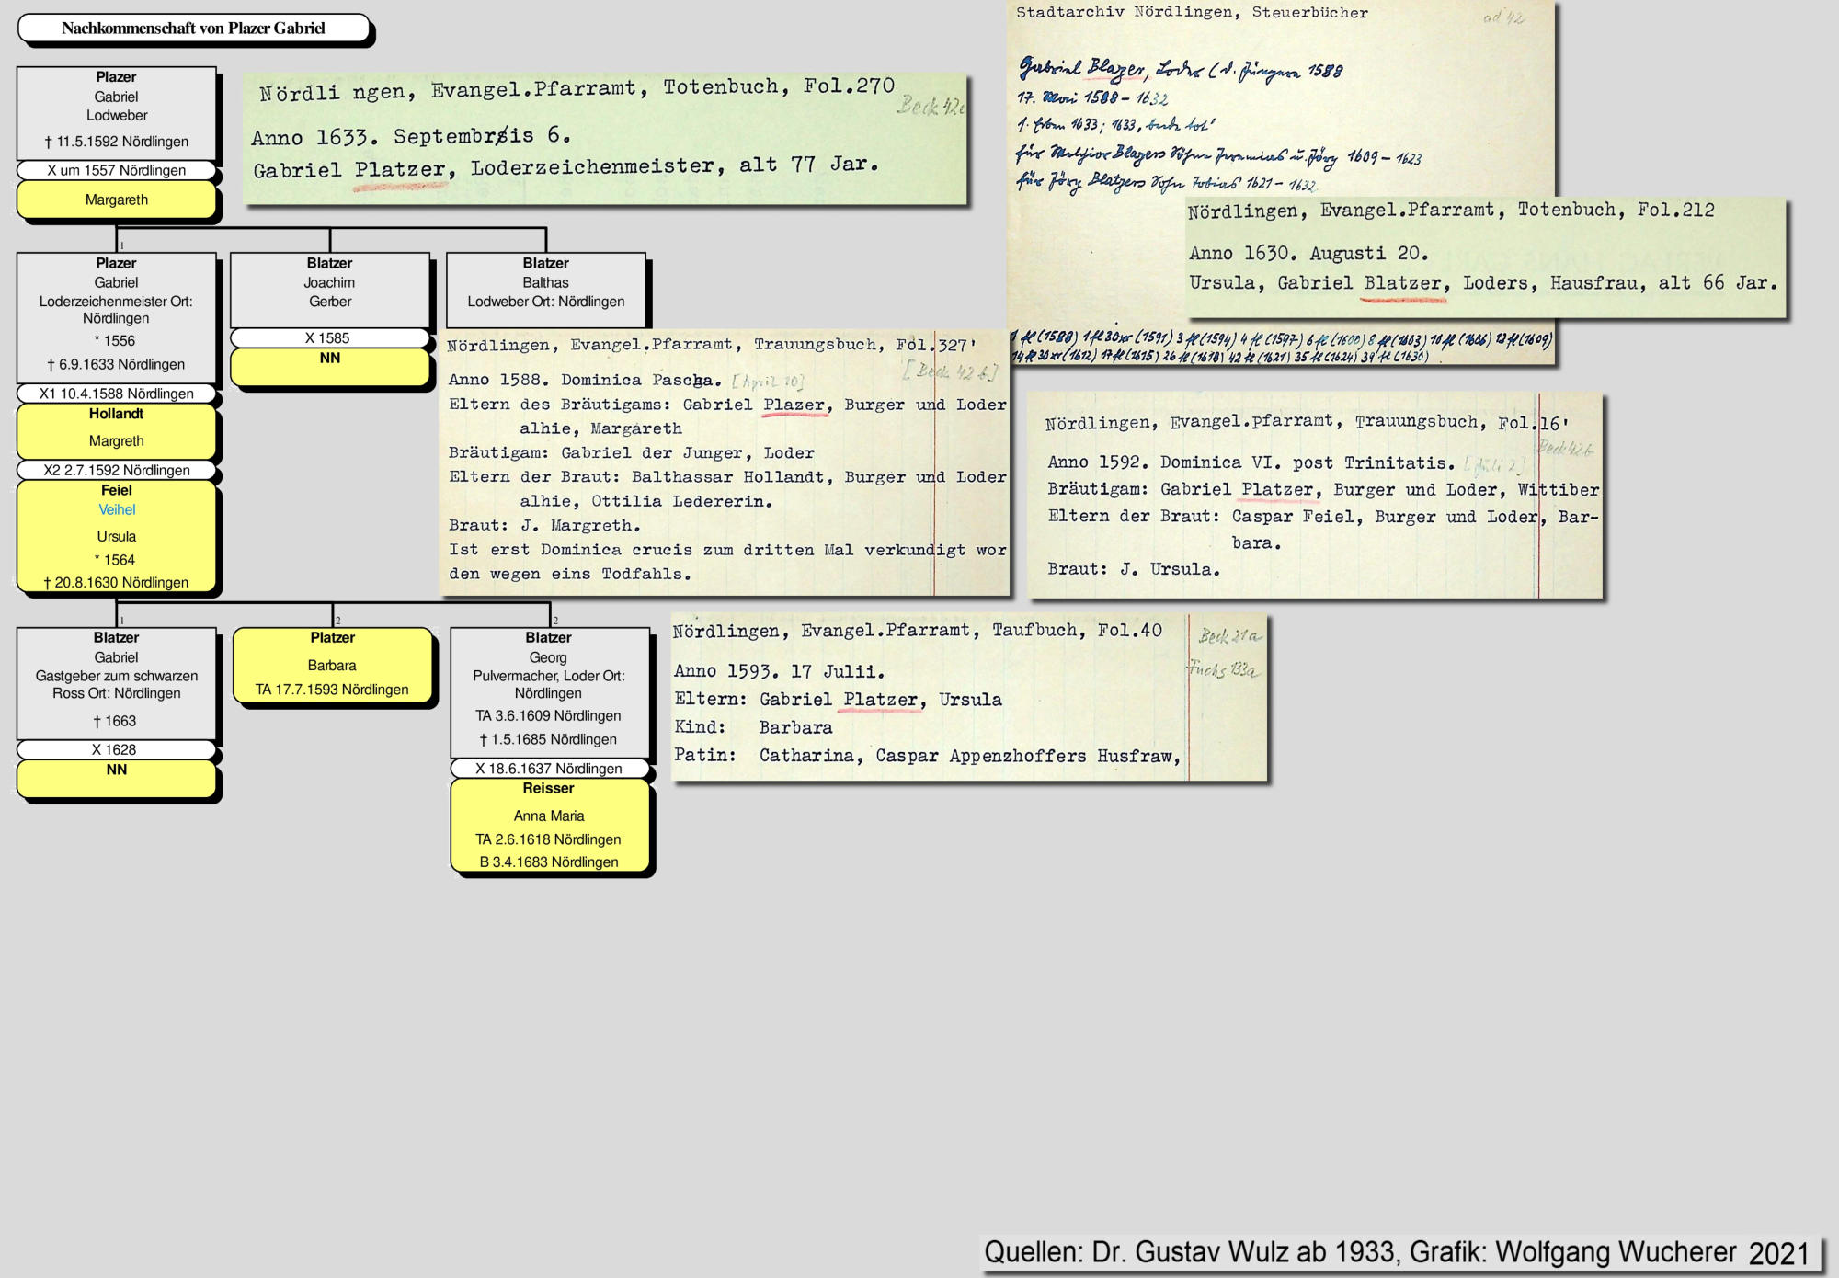
Task: Click the yellow Margareth spouse box
Action: [117, 200]
